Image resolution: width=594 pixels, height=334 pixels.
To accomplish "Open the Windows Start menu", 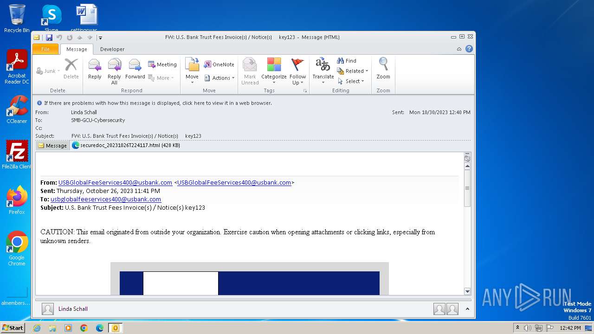I will pos(13,328).
